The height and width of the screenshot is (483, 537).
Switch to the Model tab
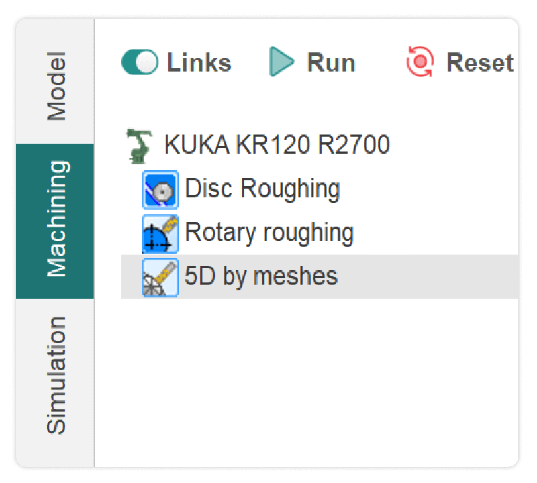pos(56,86)
